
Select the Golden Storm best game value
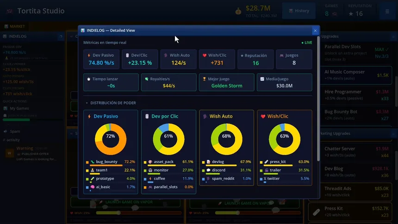pyautogui.click(x=227, y=86)
